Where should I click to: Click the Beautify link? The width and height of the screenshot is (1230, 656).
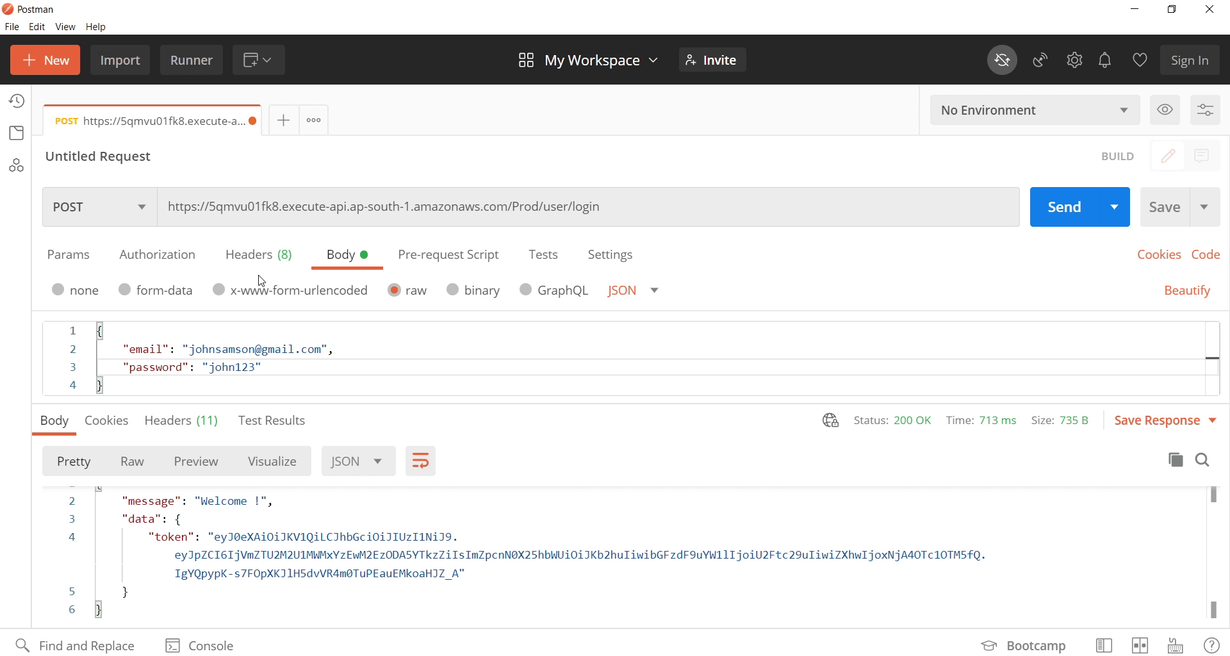[1186, 290]
